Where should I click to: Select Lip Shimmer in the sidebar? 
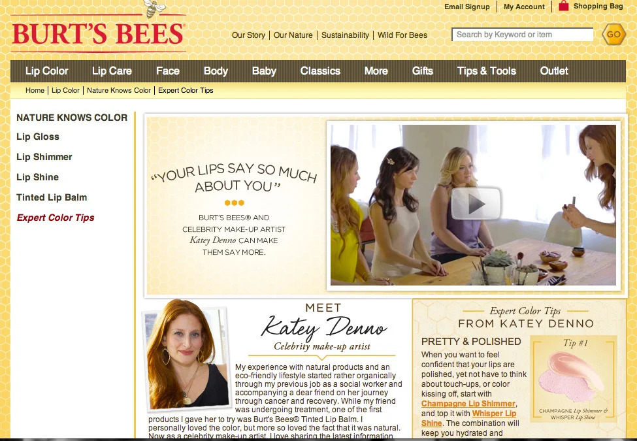pos(44,157)
